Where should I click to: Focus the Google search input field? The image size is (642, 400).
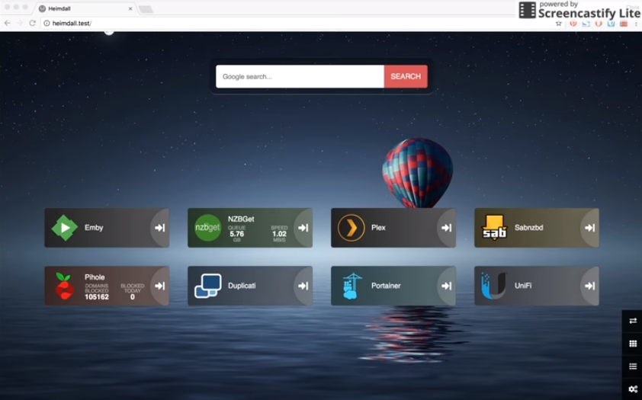click(300, 76)
